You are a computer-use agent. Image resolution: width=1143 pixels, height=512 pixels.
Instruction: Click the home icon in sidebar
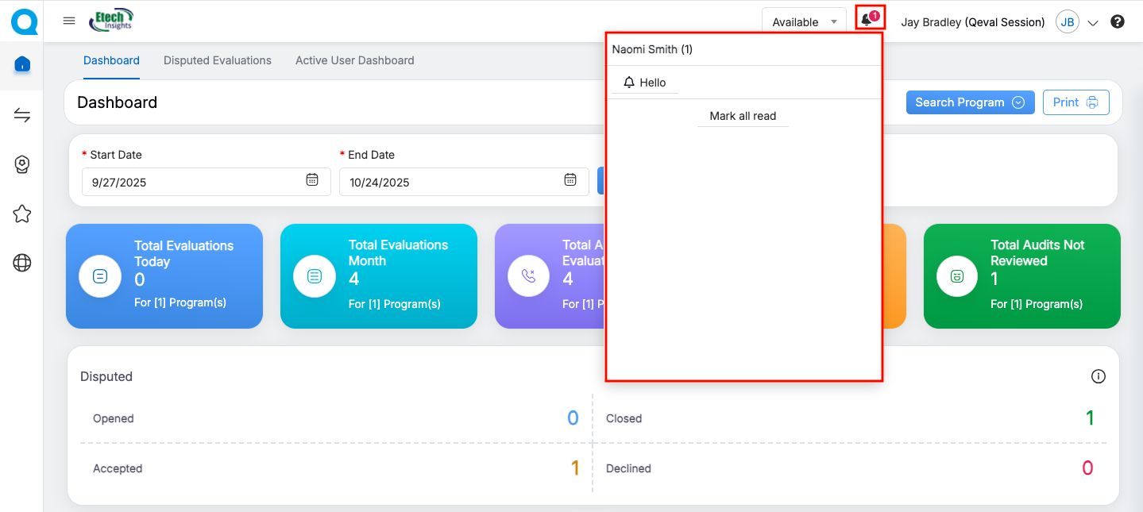coord(22,64)
